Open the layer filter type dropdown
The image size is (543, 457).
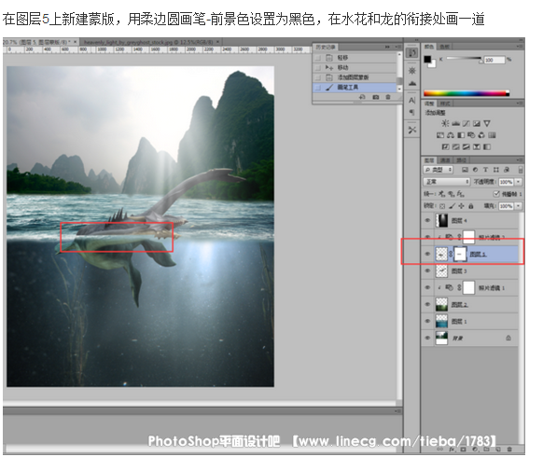tap(439, 170)
